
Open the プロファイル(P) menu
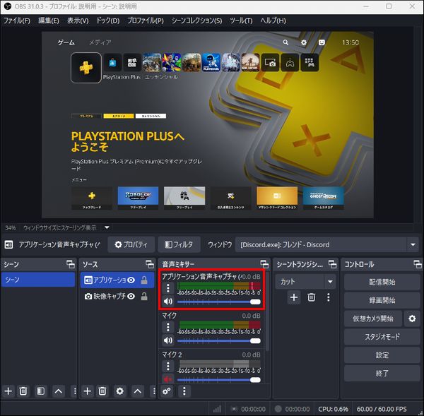[146, 20]
